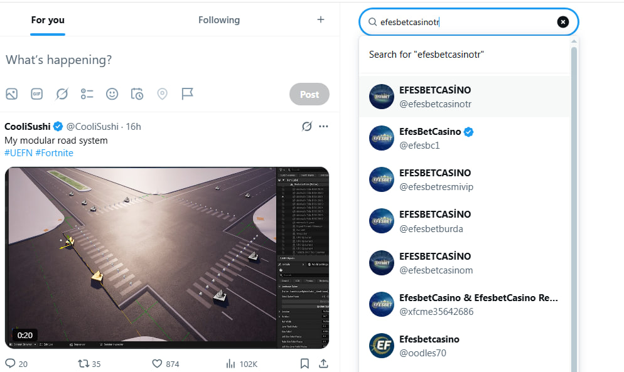Select the For you tab
This screenshot has height=372, width=624.
(x=48, y=20)
